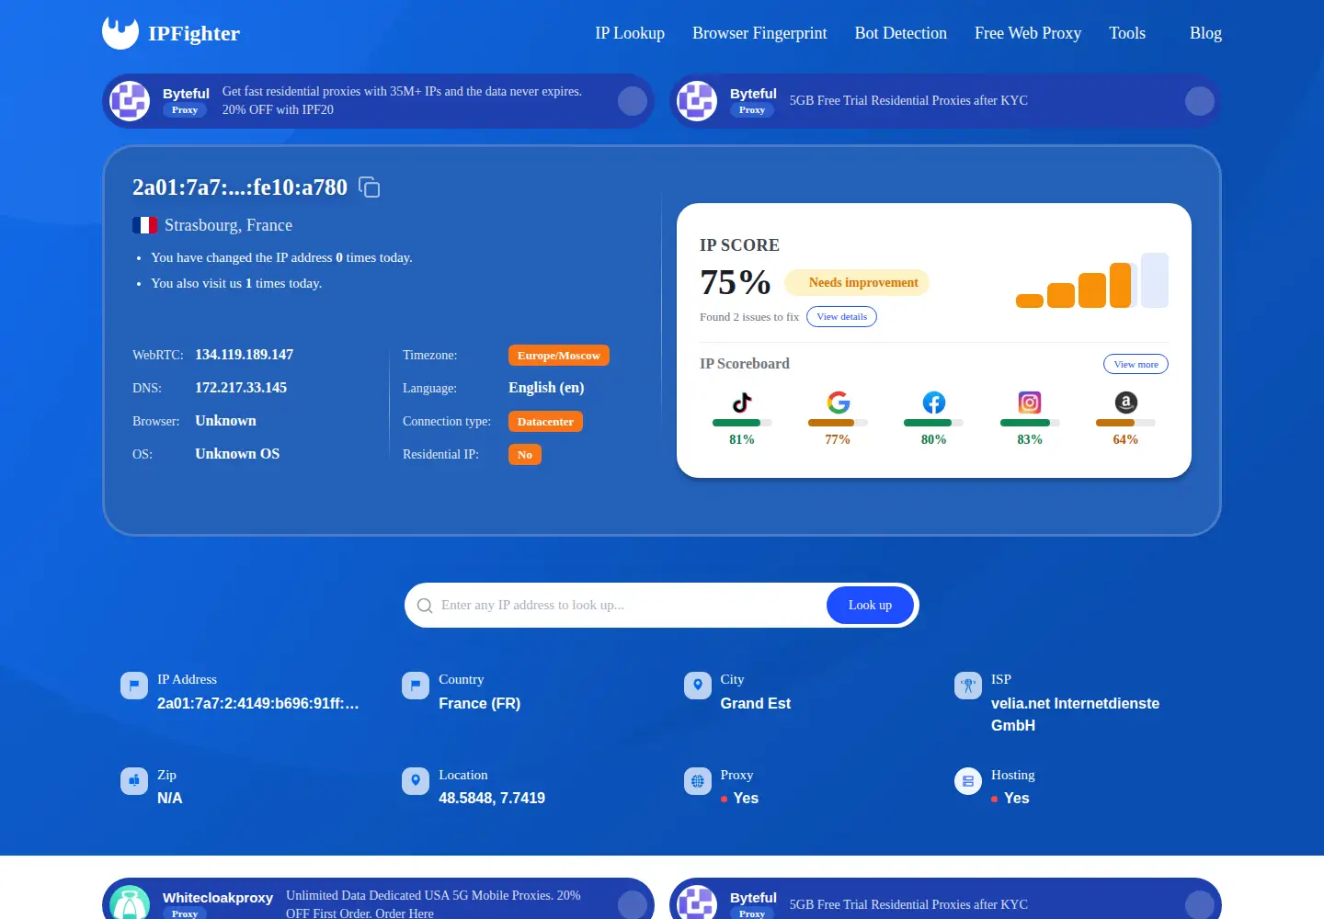Viewport: 1324px width, 919px height.
Task: Click the Datacenter connection type badge
Action: click(x=545, y=422)
